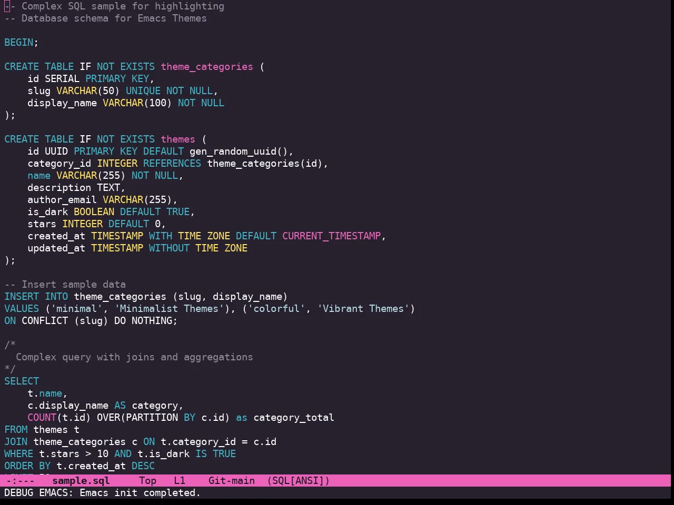Click the SELECT keyword
674x505 pixels.
point(22,381)
